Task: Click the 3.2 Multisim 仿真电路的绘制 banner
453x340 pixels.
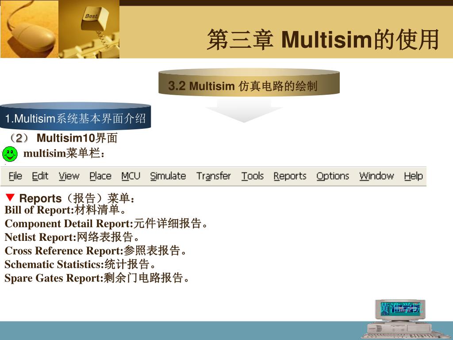Action: 249,82
